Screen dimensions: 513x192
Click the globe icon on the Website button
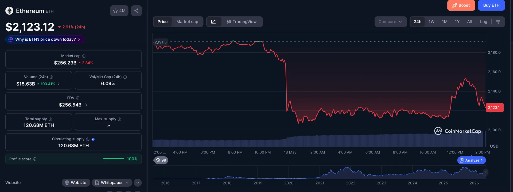pos(67,183)
